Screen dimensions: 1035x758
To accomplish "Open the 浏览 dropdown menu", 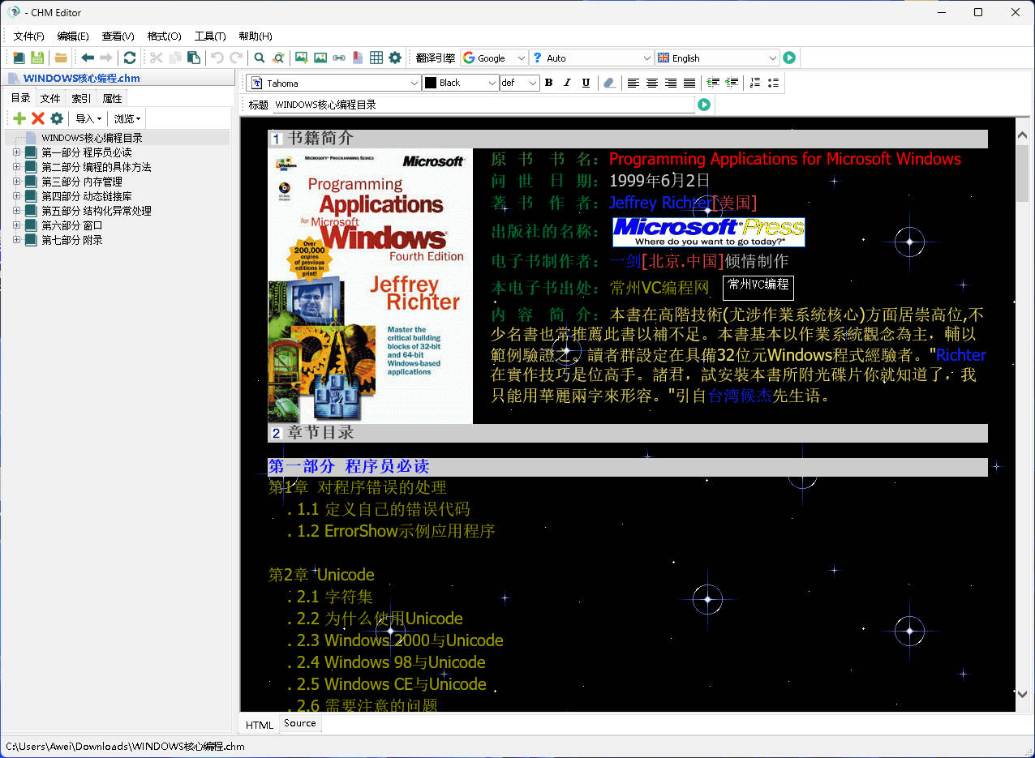I will pyautogui.click(x=127, y=118).
